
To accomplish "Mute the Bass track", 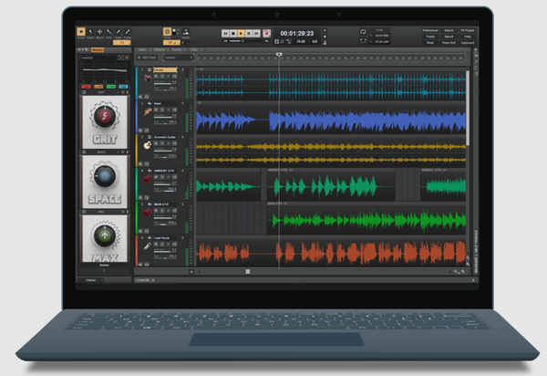I will click(156, 110).
